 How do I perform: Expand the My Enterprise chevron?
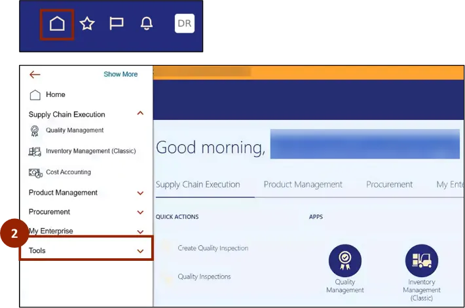coord(140,232)
